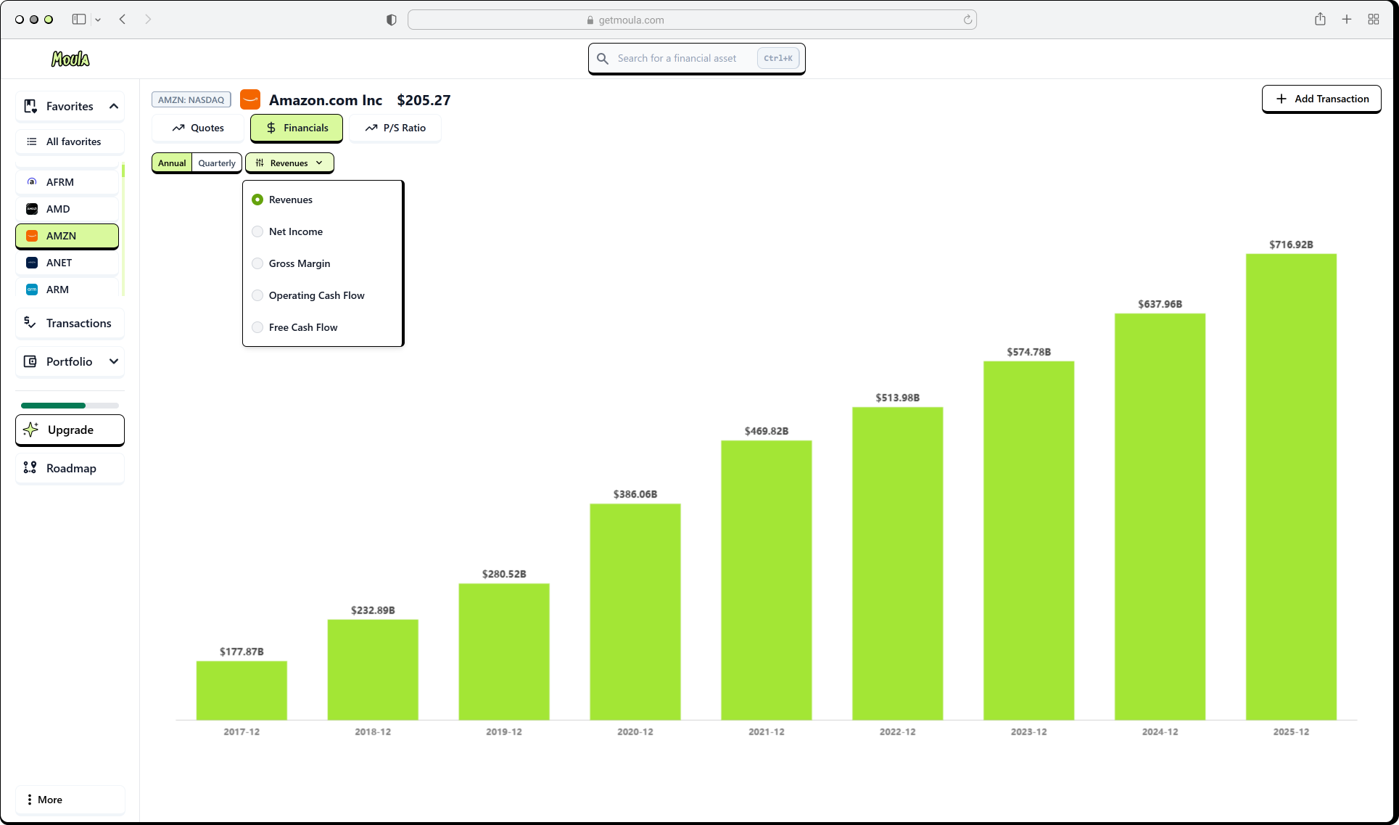Click the Financials dollar sign icon

(x=271, y=128)
